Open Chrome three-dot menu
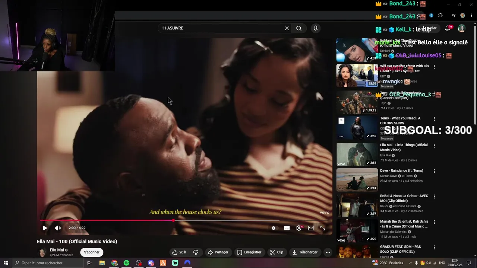 point(471,16)
